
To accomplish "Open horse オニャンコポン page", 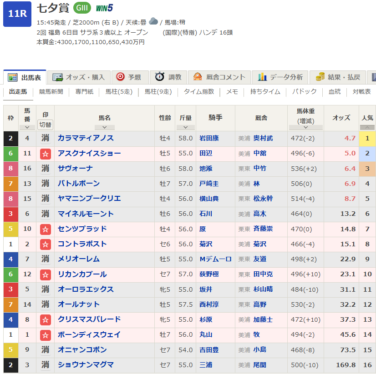I will pyautogui.click(x=82, y=350).
